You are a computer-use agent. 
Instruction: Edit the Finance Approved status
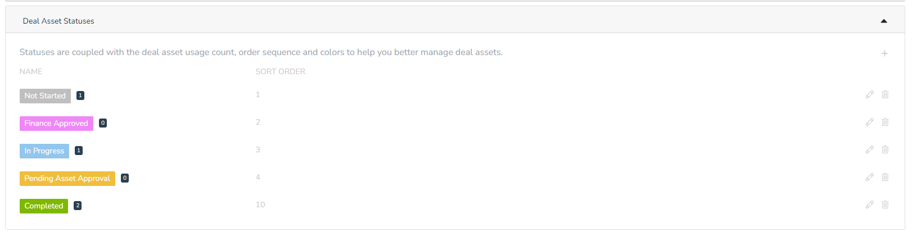[869, 122]
